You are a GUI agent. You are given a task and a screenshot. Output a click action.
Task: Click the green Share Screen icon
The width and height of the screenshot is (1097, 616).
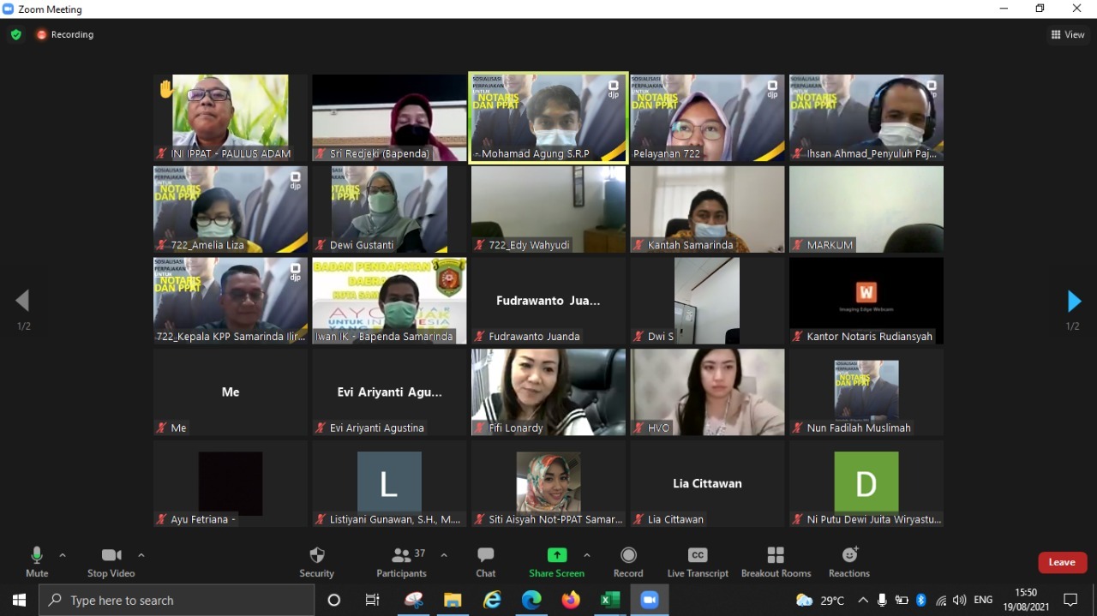pos(556,555)
